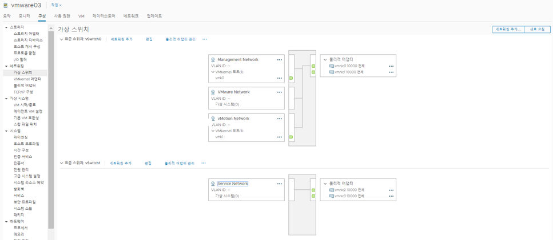Open vMotion Network ellipsis menu

pyautogui.click(x=280, y=119)
